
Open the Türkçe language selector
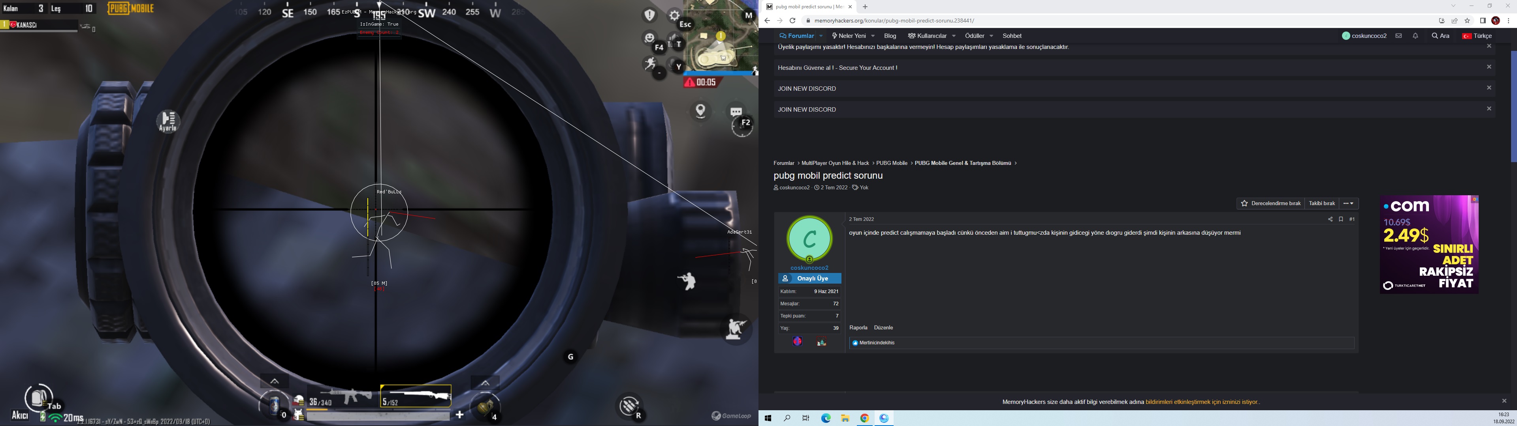point(1477,36)
